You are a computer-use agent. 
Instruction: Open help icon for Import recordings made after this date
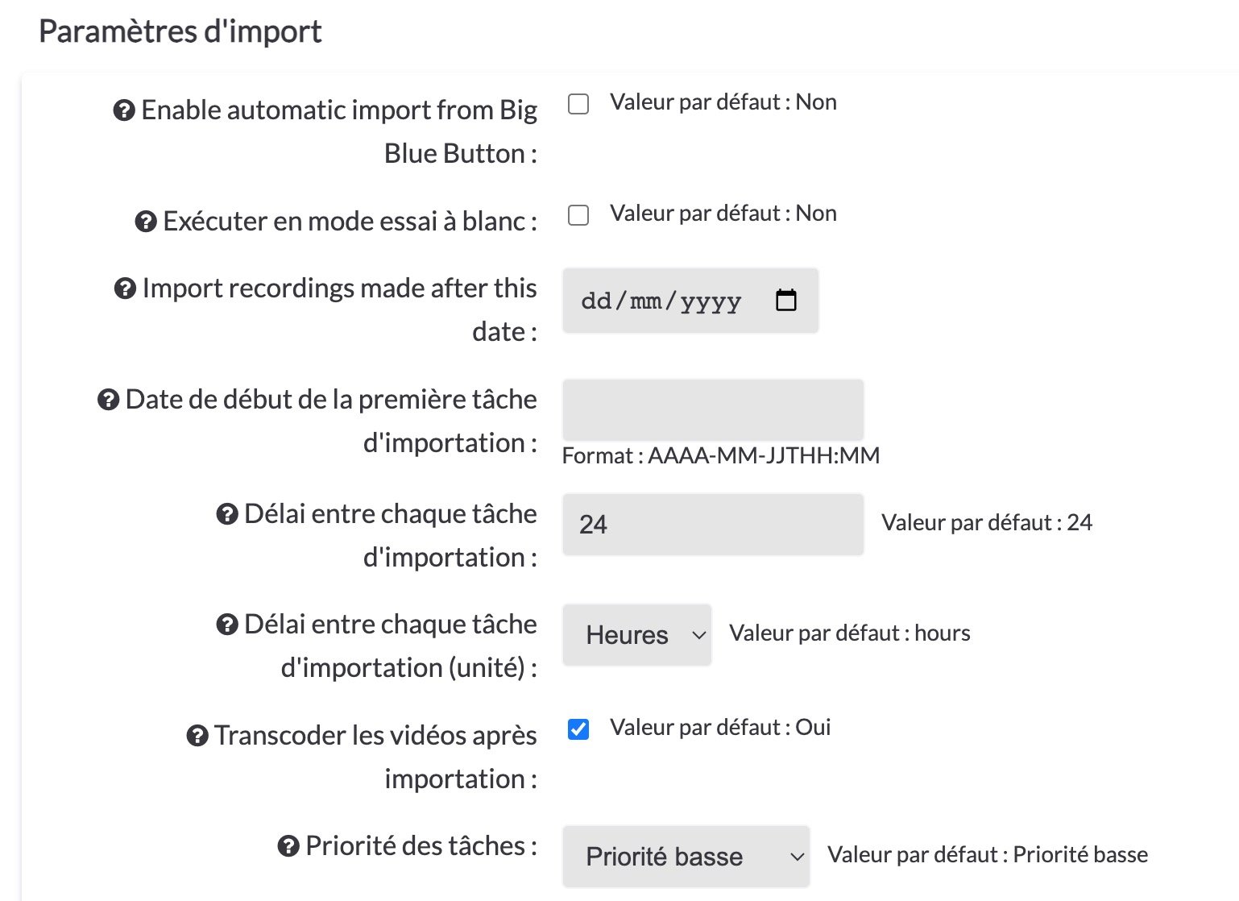pyautogui.click(x=125, y=289)
